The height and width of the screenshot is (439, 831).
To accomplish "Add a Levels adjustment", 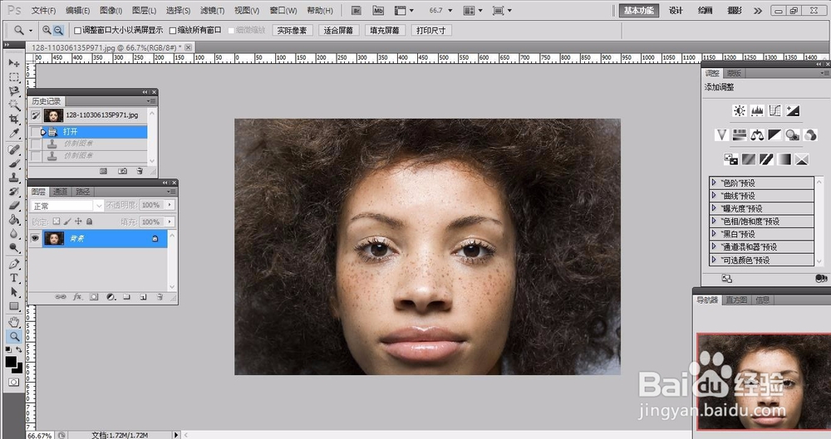I will [x=757, y=110].
